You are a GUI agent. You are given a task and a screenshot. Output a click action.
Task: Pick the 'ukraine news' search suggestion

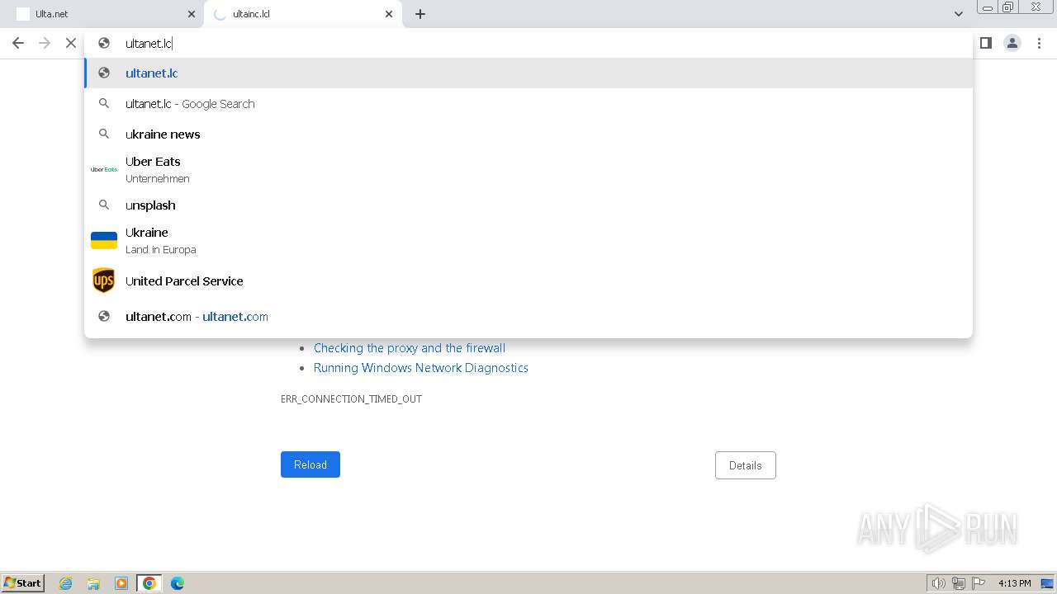[528, 134]
